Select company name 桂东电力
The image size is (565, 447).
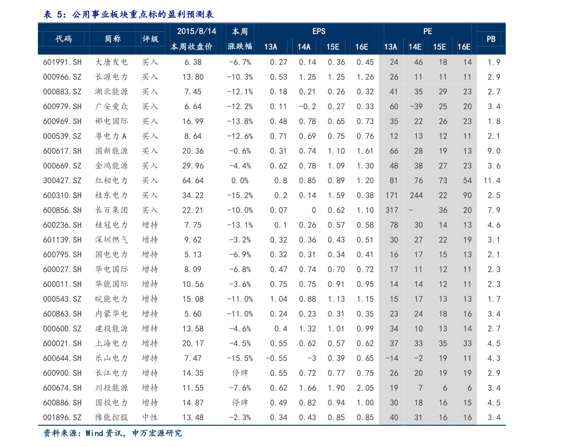(111, 196)
